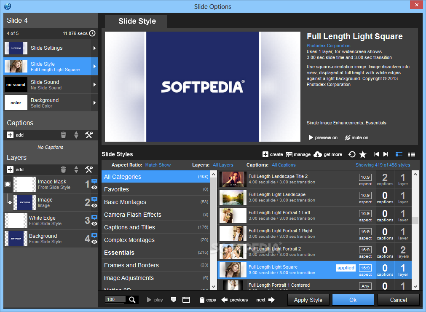This screenshot has width=426, height=312.
Task: Switch to compact list view icon
Action: click(412, 154)
